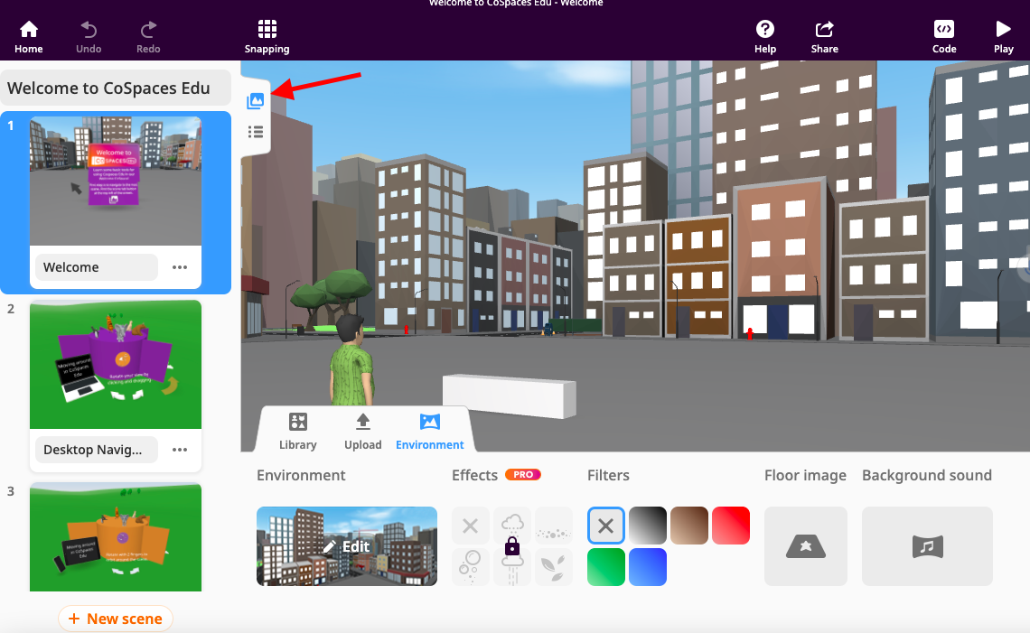The height and width of the screenshot is (633, 1030).
Task: Add a background sound
Action: point(927,546)
